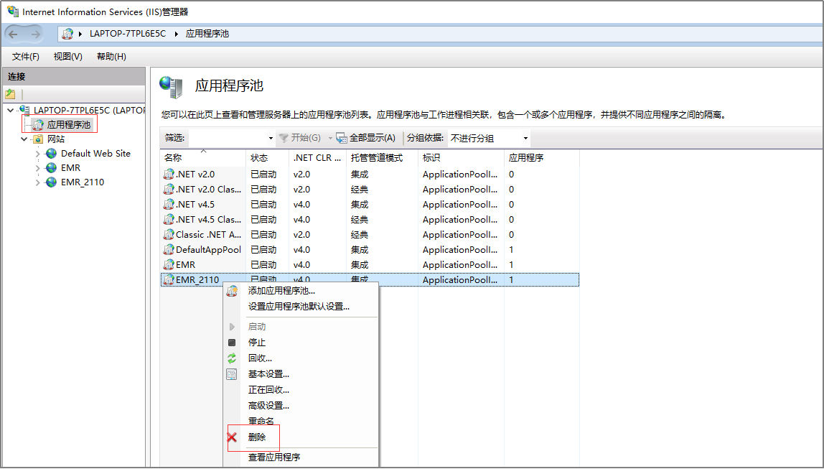
Task: Click LAPTOP-7TPL6E5C in the address breadcrumb
Action: pos(127,34)
